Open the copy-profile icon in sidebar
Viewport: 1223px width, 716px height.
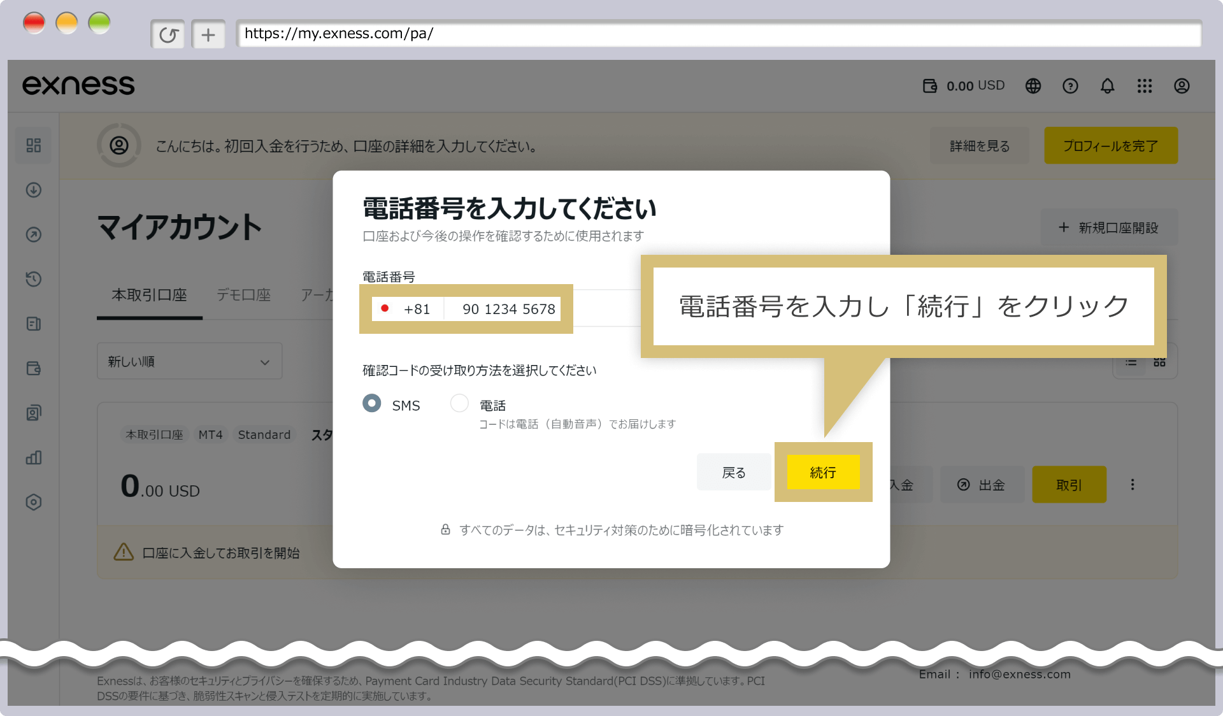tap(34, 413)
